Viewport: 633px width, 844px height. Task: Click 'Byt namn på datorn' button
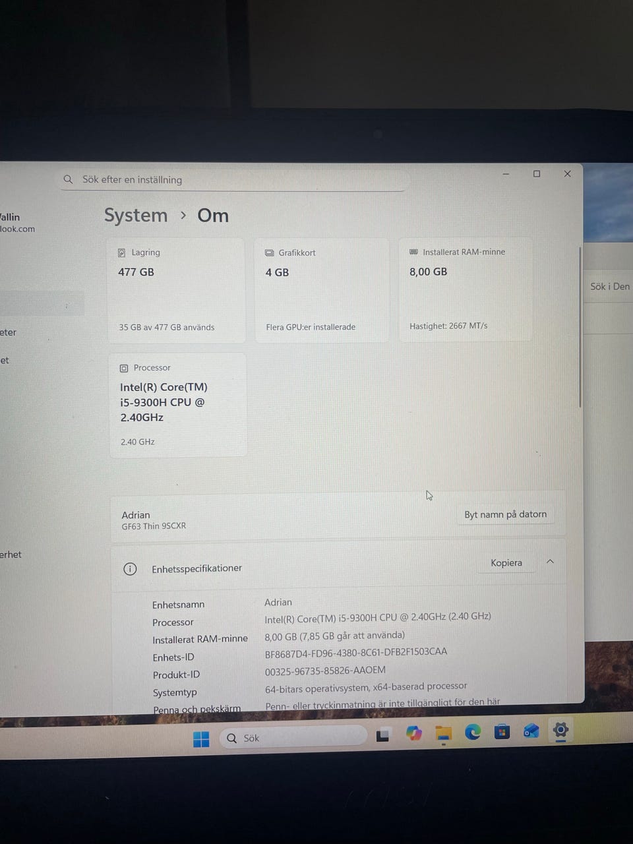click(x=505, y=514)
